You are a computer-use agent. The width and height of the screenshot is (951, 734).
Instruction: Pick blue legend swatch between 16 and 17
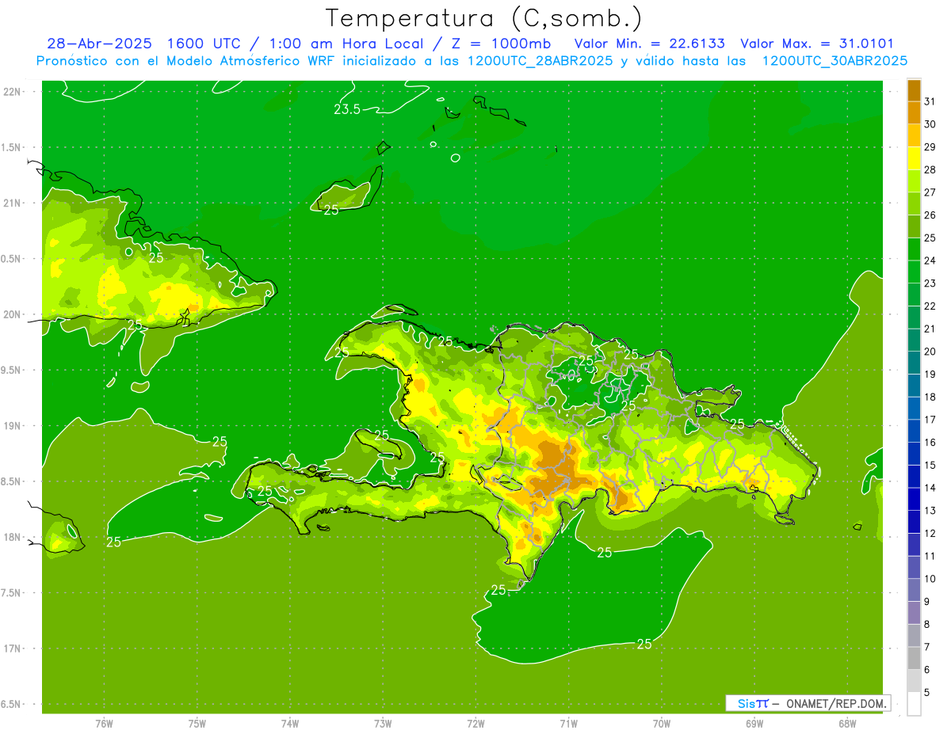click(x=914, y=431)
